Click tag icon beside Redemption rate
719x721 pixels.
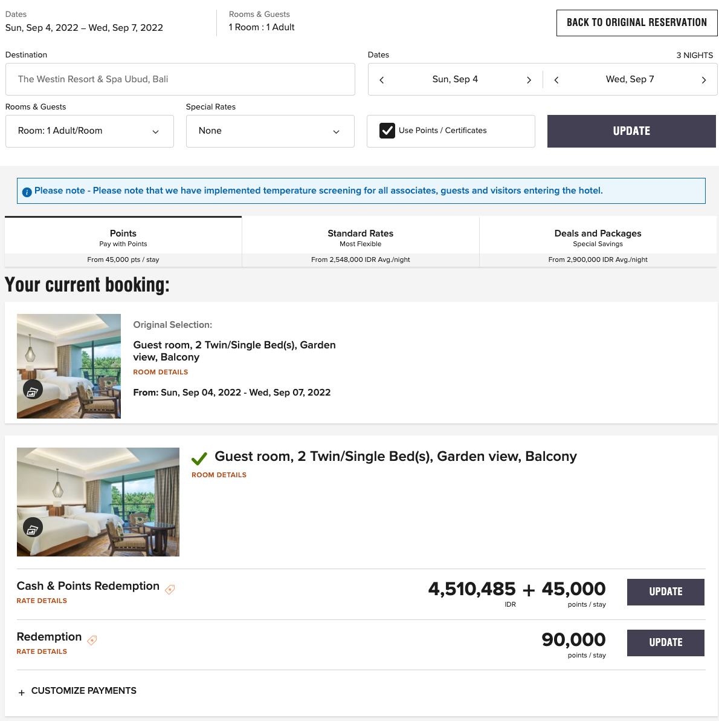pyautogui.click(x=92, y=640)
